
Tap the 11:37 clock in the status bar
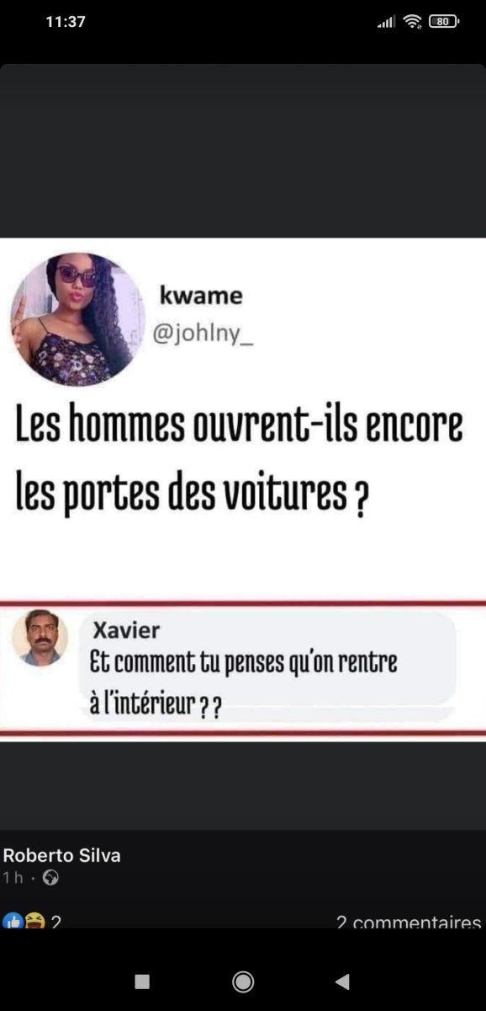(66, 22)
